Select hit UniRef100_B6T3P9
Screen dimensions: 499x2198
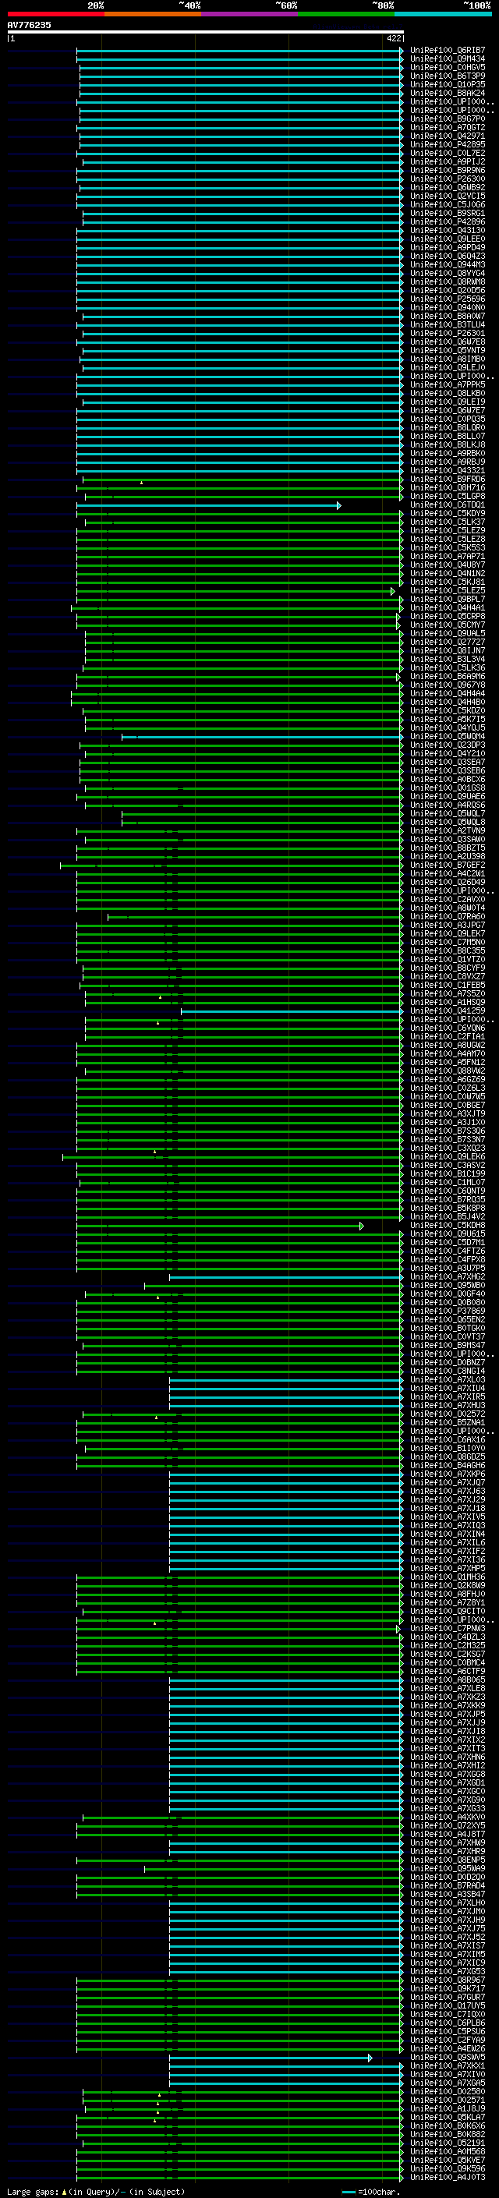(x=448, y=76)
